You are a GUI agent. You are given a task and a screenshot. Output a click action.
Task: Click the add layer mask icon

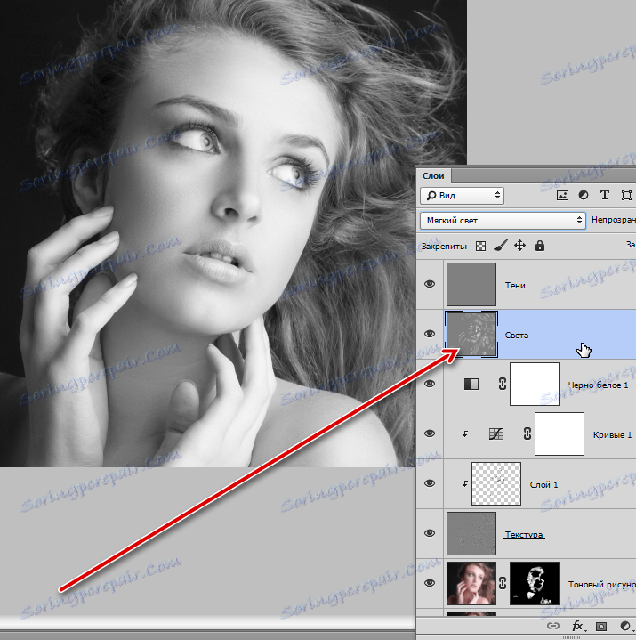pyautogui.click(x=601, y=626)
